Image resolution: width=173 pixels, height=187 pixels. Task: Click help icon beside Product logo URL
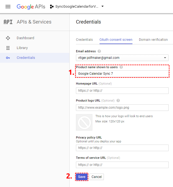click(118, 100)
